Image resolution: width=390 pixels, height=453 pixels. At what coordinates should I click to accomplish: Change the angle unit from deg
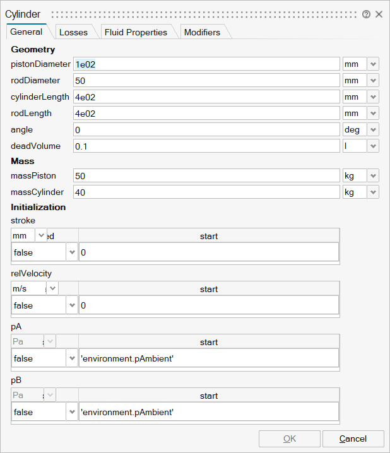point(373,130)
